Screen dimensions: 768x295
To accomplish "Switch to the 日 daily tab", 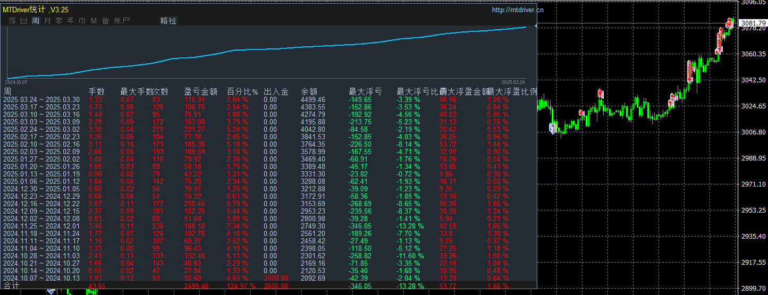I will click(23, 21).
